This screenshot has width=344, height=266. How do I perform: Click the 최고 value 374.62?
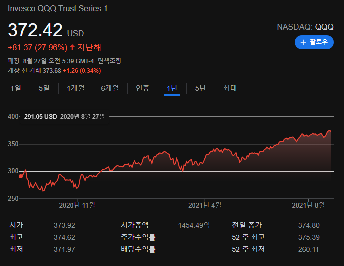point(64,237)
